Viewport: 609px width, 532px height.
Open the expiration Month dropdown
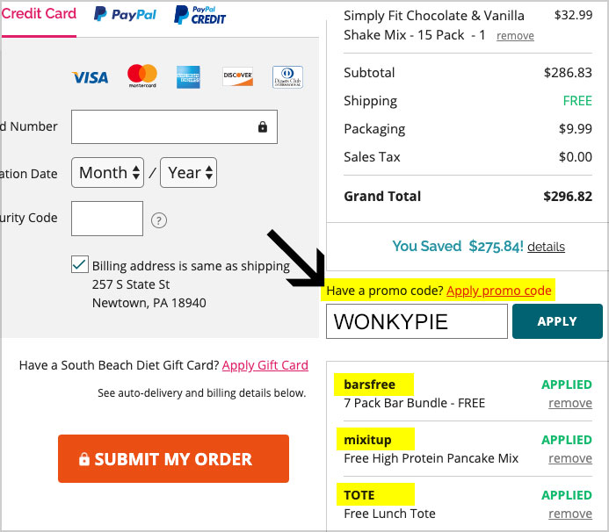coord(107,173)
